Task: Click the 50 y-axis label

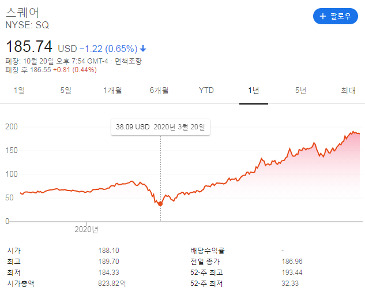Action: coord(10,198)
